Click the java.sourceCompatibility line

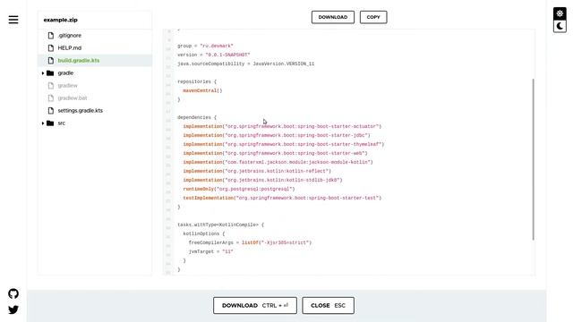pyautogui.click(x=246, y=64)
